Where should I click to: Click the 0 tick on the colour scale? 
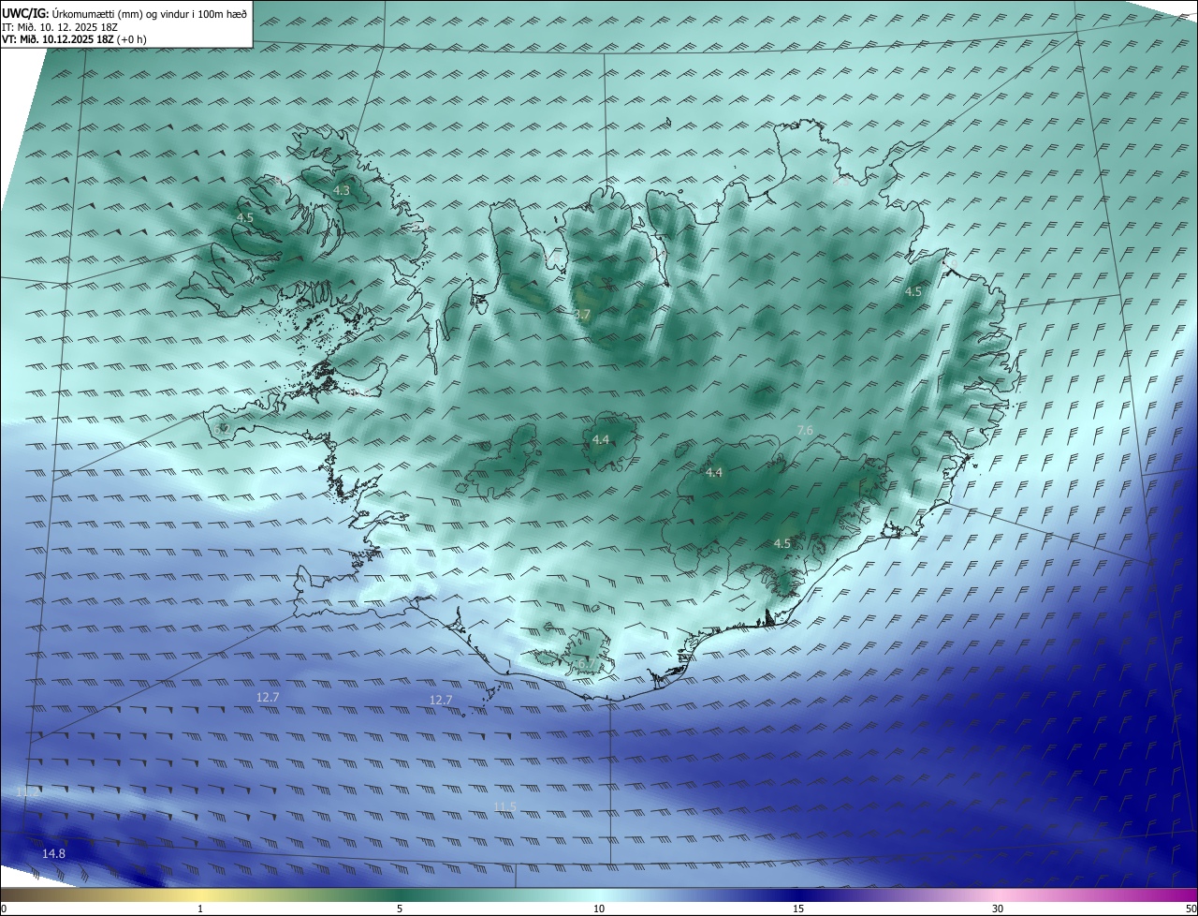point(4,909)
